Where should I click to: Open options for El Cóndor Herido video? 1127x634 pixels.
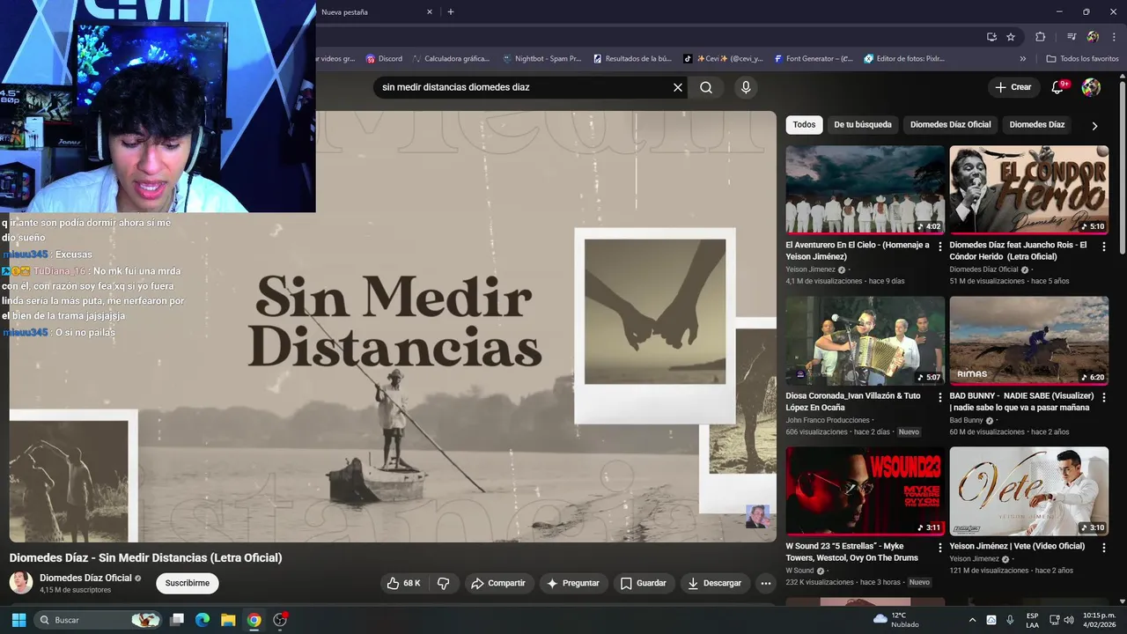(x=1103, y=247)
